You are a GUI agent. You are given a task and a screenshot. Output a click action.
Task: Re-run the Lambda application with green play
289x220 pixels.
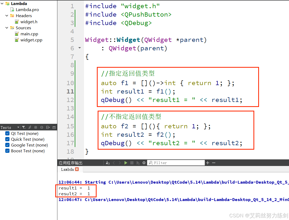coord(126,163)
